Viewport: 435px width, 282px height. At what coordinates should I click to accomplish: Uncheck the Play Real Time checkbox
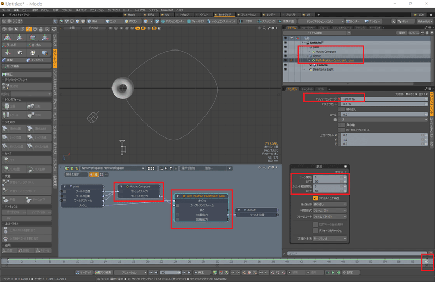point(315,198)
